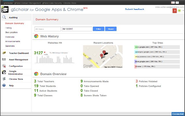Click the docs.google.com top site bar
The height and width of the screenshot is (116, 185).
point(157,61)
